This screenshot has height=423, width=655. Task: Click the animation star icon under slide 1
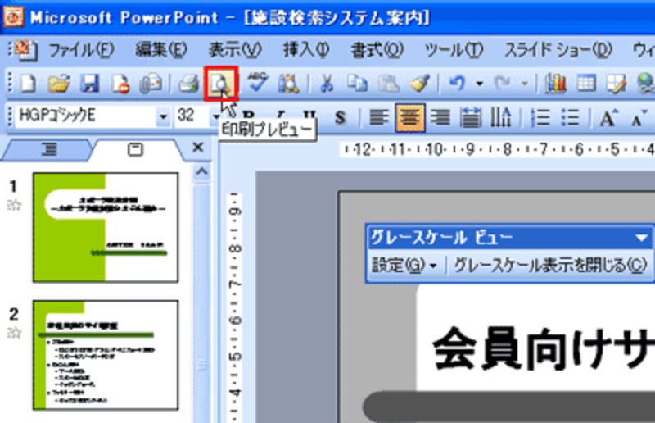coord(14,205)
